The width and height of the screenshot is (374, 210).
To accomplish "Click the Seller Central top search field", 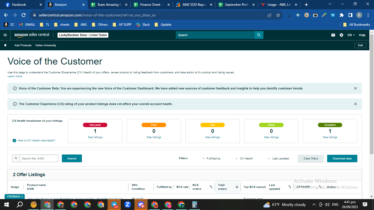I will (x=215, y=35).
